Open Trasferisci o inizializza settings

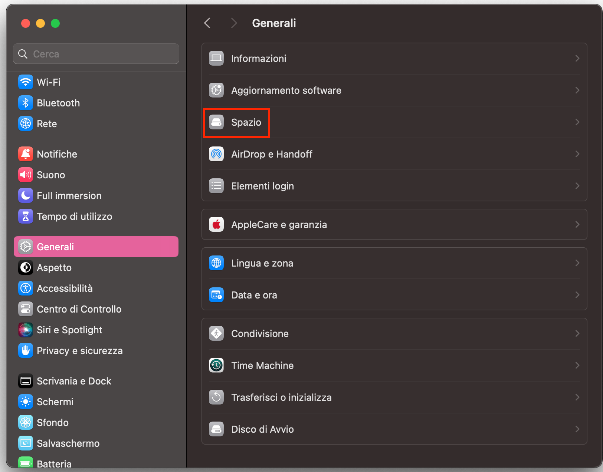281,397
